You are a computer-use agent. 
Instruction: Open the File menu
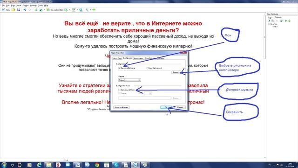coord(3,6)
